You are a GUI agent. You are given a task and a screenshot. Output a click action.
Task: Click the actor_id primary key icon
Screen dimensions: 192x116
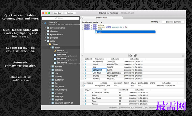tap(55, 51)
